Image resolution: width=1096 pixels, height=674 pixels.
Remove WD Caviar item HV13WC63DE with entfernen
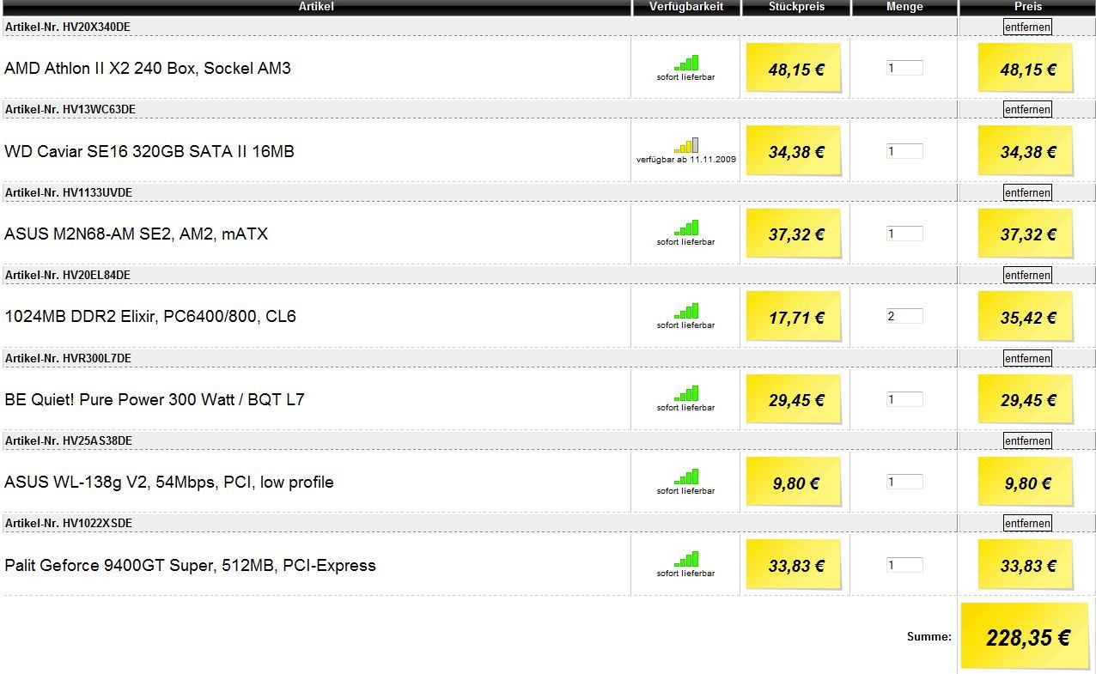[x=1027, y=109]
